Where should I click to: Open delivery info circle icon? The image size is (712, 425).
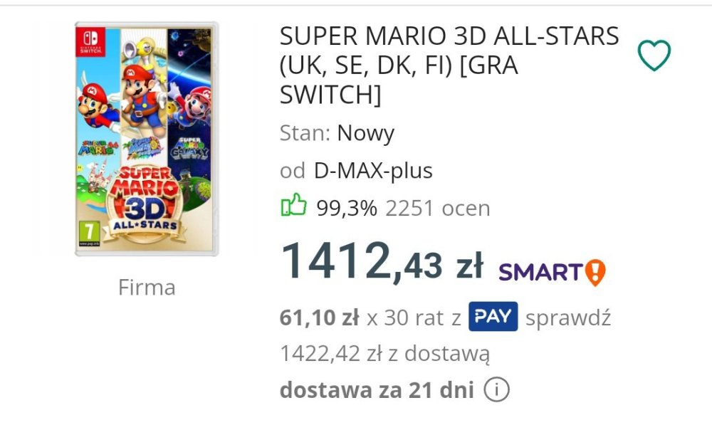click(x=496, y=390)
